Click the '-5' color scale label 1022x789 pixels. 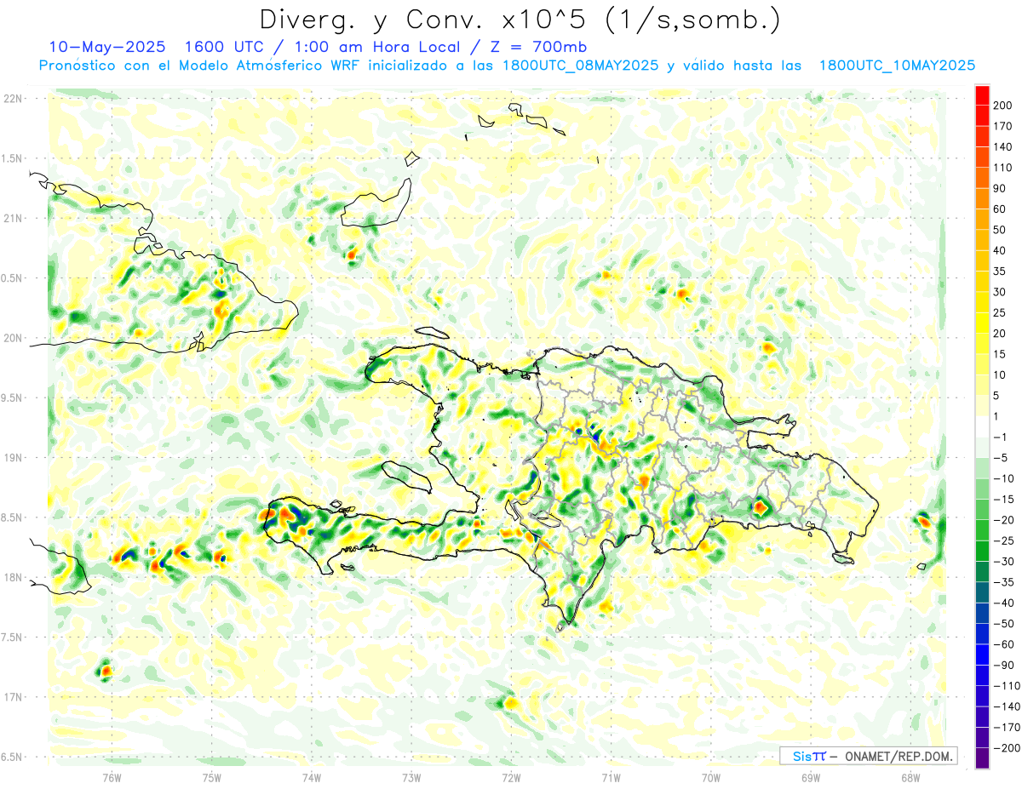(x=1000, y=458)
